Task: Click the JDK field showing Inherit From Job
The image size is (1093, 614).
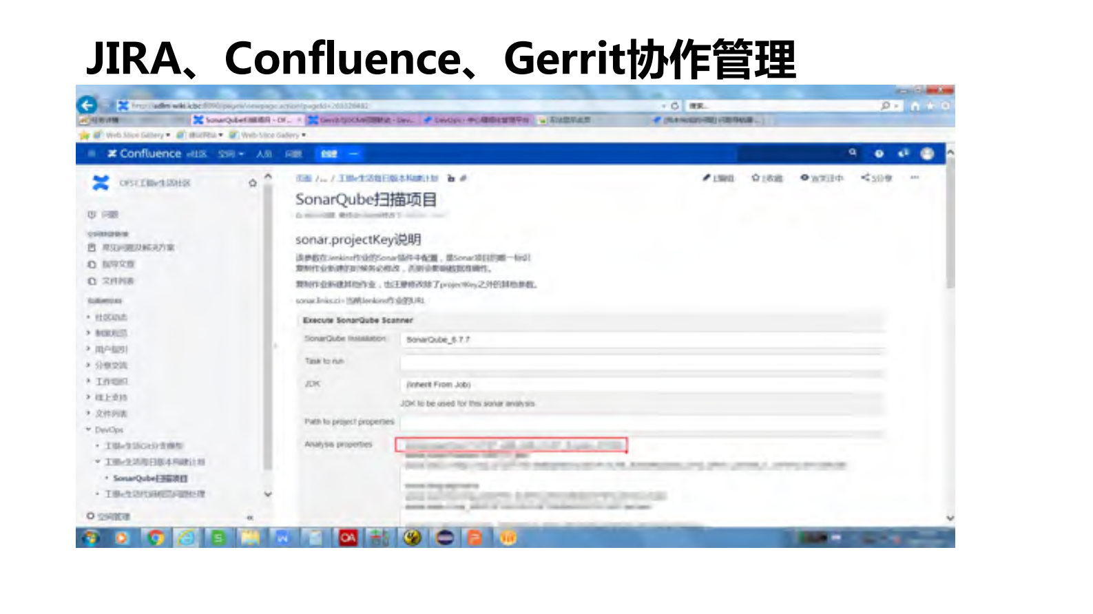Action: click(642, 384)
